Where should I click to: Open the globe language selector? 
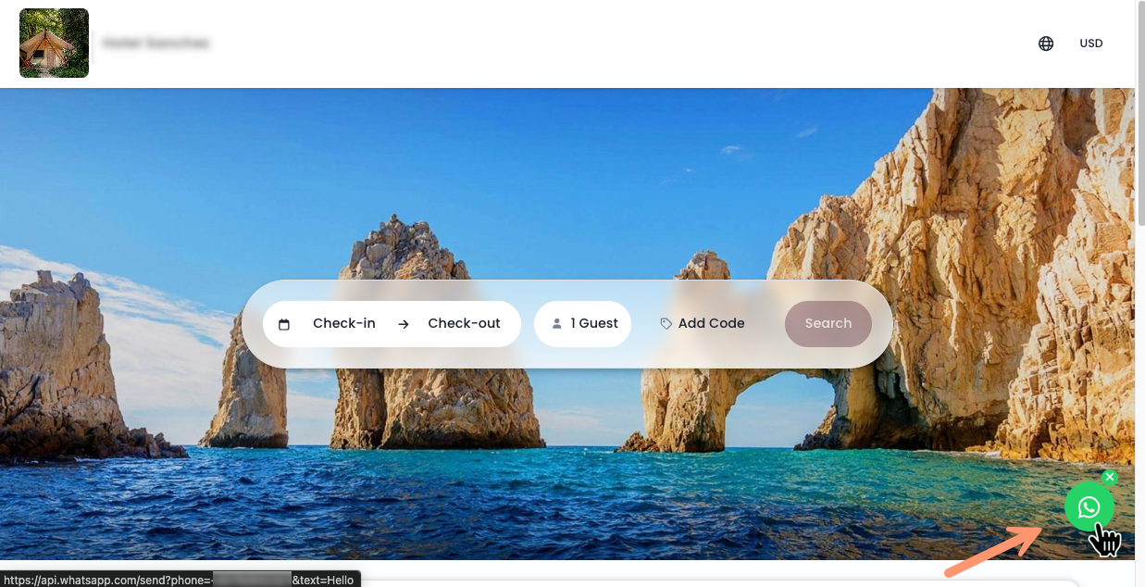(x=1046, y=44)
